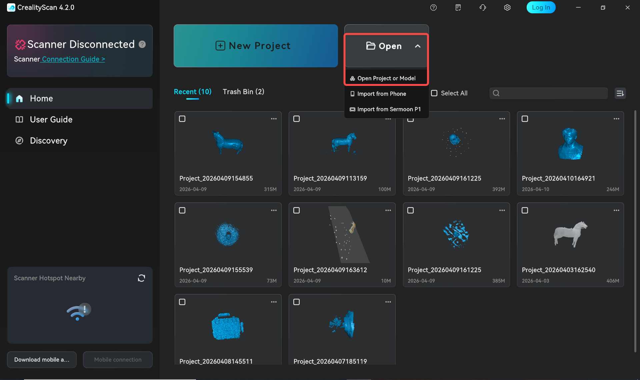The width and height of the screenshot is (640, 380).
Task: Collapse the Open dropdown menu
Action: tap(417, 46)
